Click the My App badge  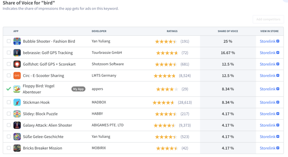[x=78, y=89]
